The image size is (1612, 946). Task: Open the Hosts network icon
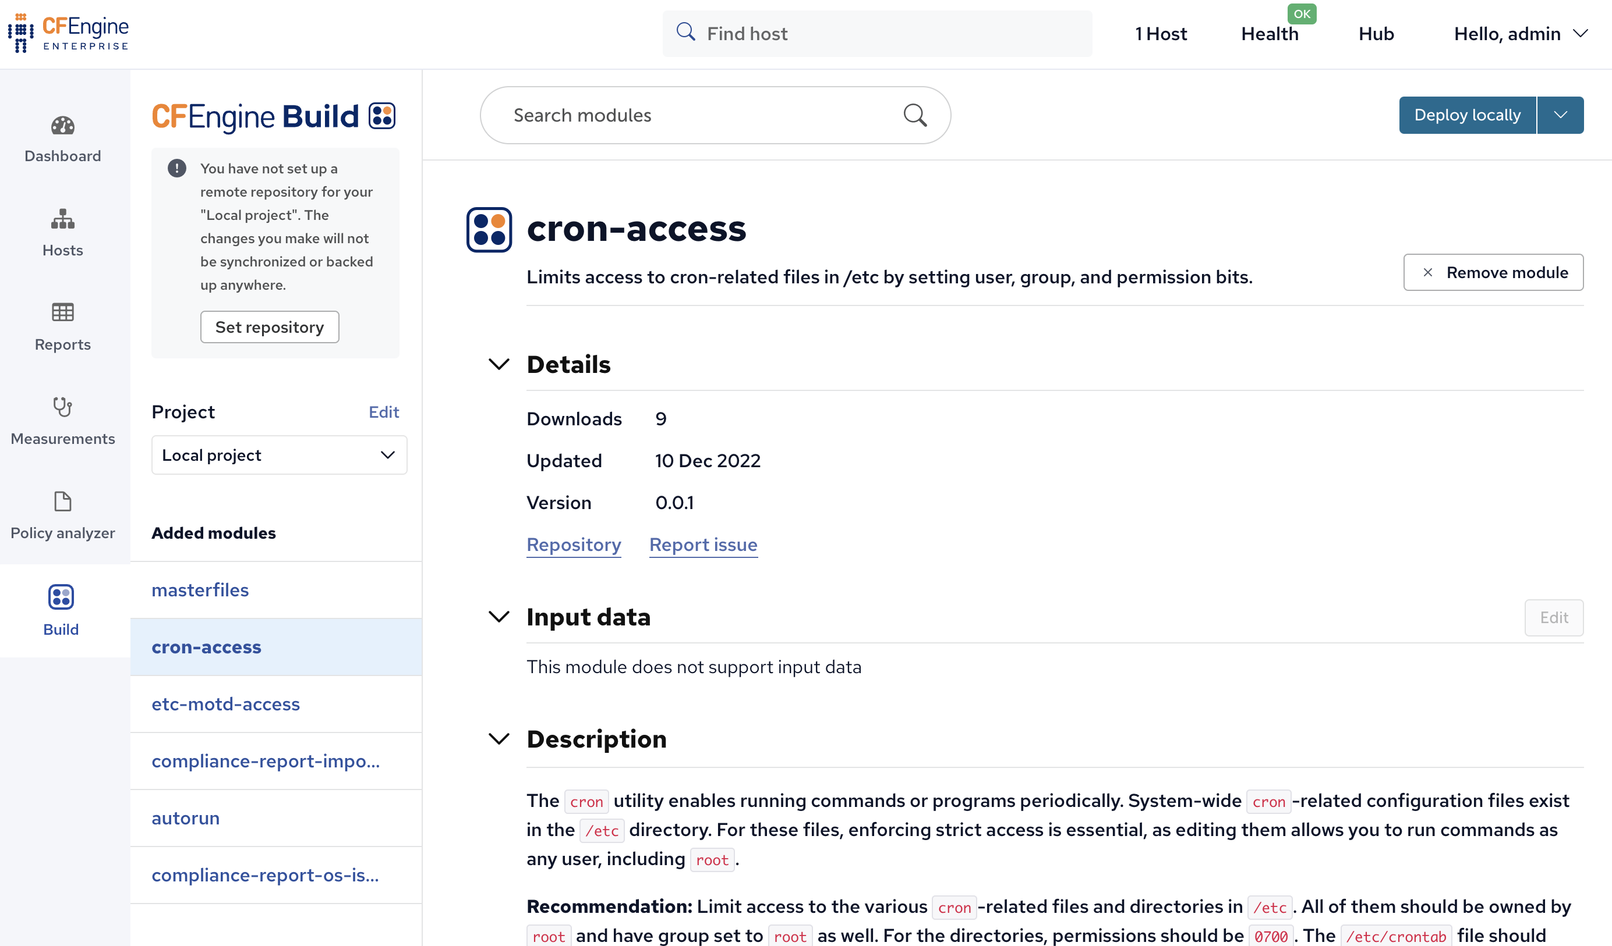click(63, 219)
